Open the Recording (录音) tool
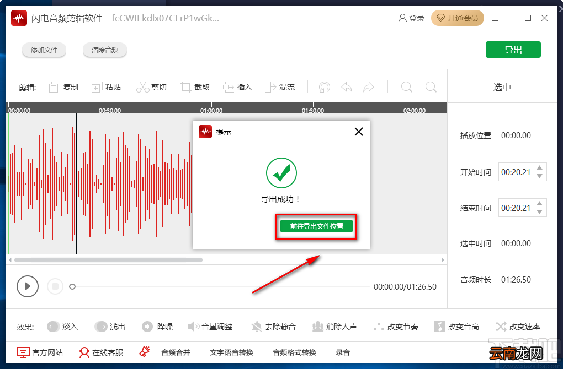 pos(343,352)
